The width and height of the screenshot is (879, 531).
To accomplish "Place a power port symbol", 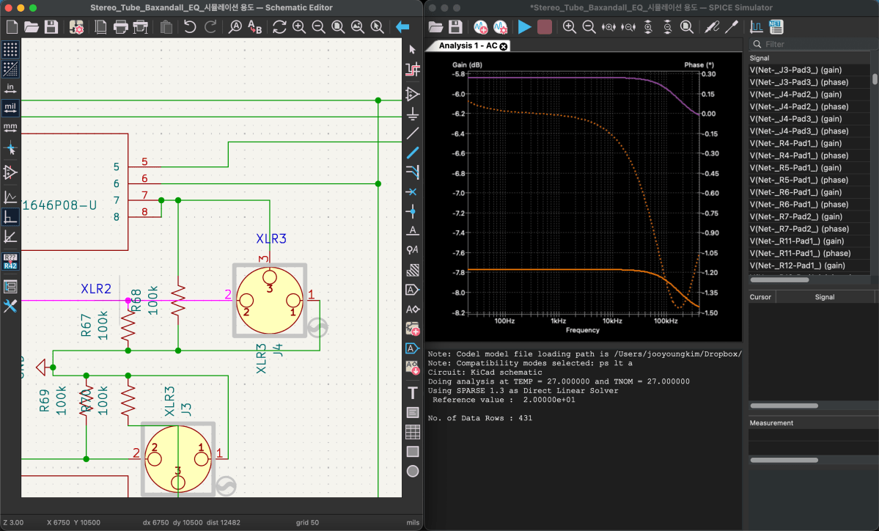I will (412, 114).
